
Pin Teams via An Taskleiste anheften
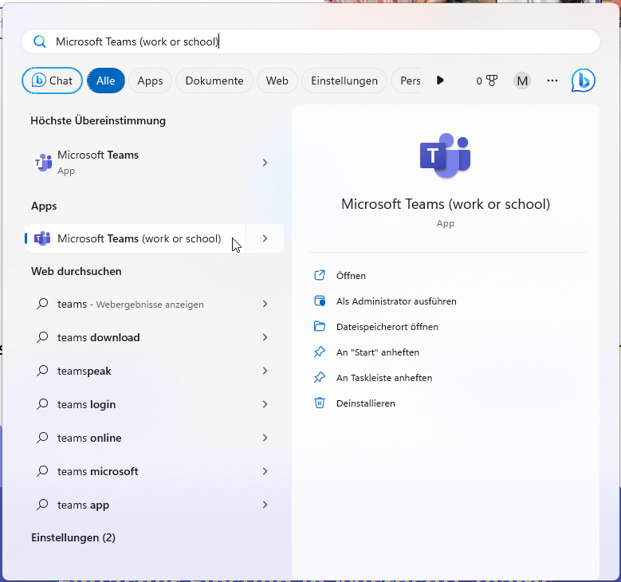(383, 378)
